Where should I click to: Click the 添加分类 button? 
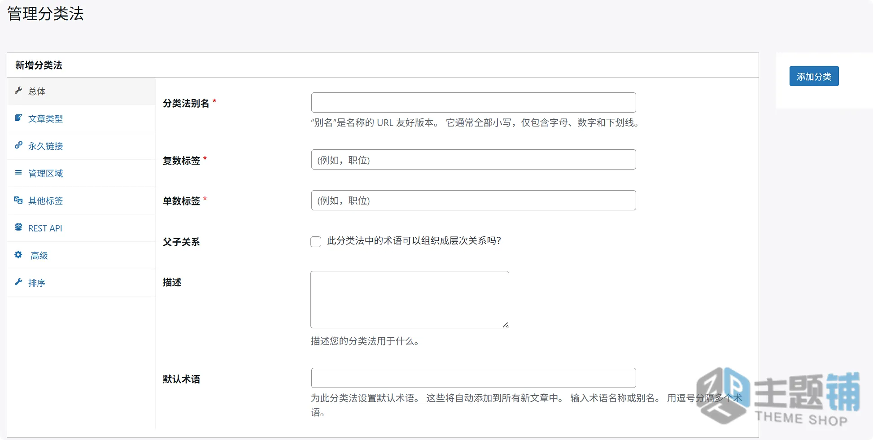tap(814, 76)
